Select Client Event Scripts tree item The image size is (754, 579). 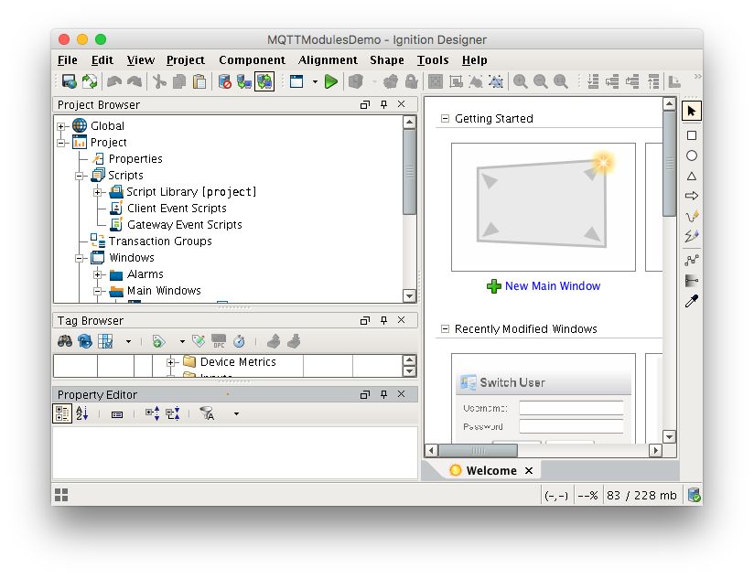pyautogui.click(x=177, y=208)
